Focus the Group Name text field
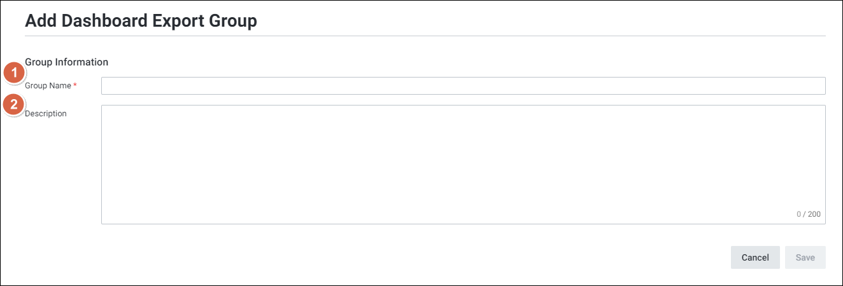The height and width of the screenshot is (286, 843). pos(463,86)
